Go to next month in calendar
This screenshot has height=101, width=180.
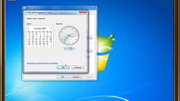[51, 28]
